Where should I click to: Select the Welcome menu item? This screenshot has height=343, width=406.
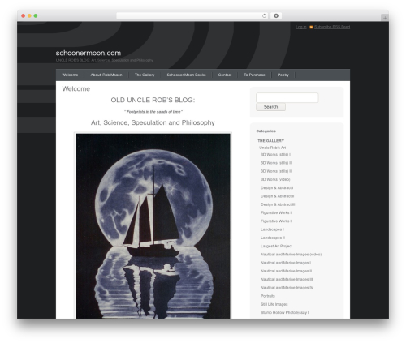pos(70,75)
